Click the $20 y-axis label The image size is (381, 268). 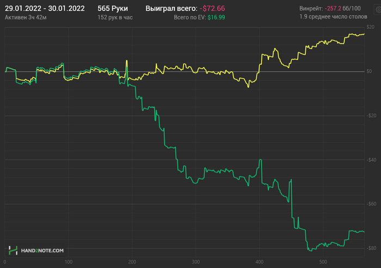[x=370, y=27]
